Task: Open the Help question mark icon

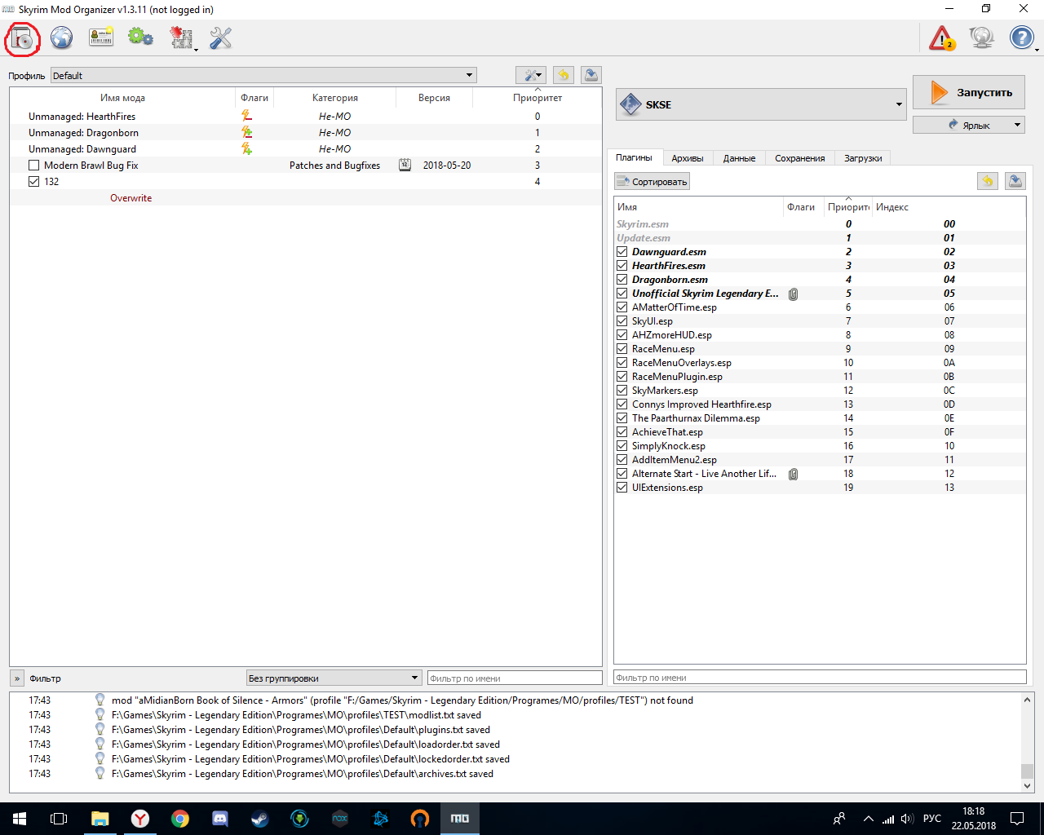Action: tap(1021, 38)
